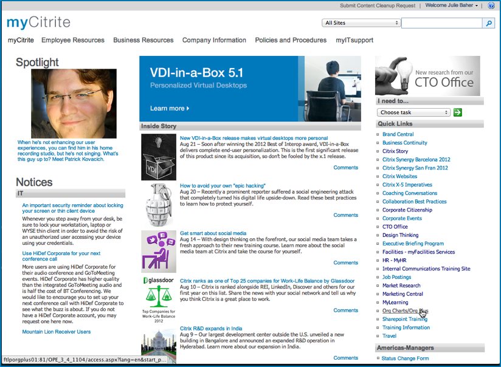
Task: Click the grenade epic hacking thumbnail
Action: click(x=159, y=204)
